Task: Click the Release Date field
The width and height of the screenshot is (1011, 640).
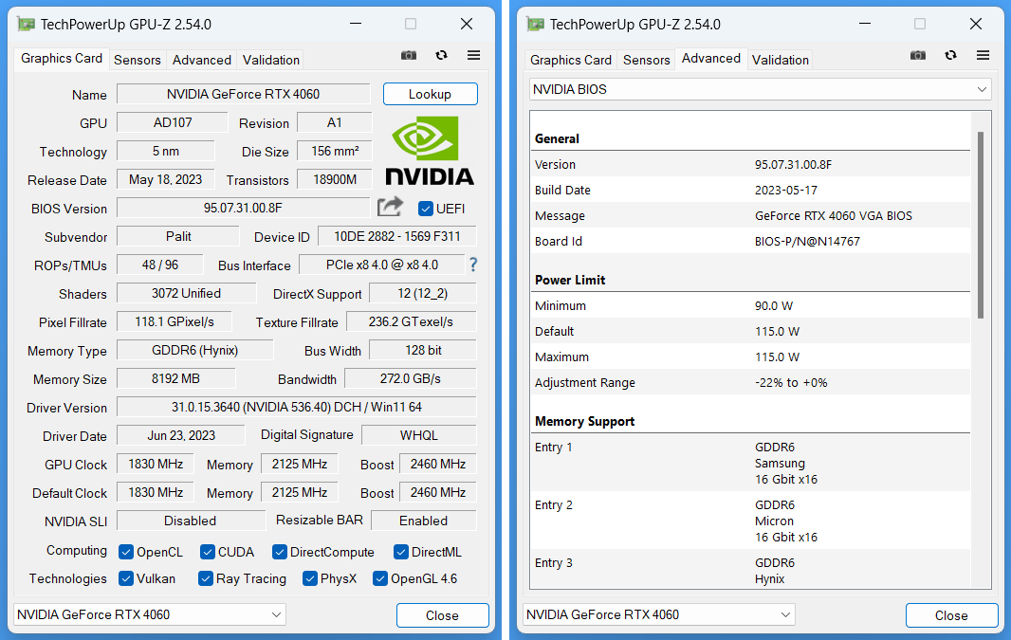Action: [166, 180]
